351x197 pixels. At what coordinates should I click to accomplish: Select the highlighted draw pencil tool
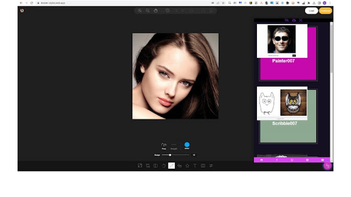click(x=172, y=166)
